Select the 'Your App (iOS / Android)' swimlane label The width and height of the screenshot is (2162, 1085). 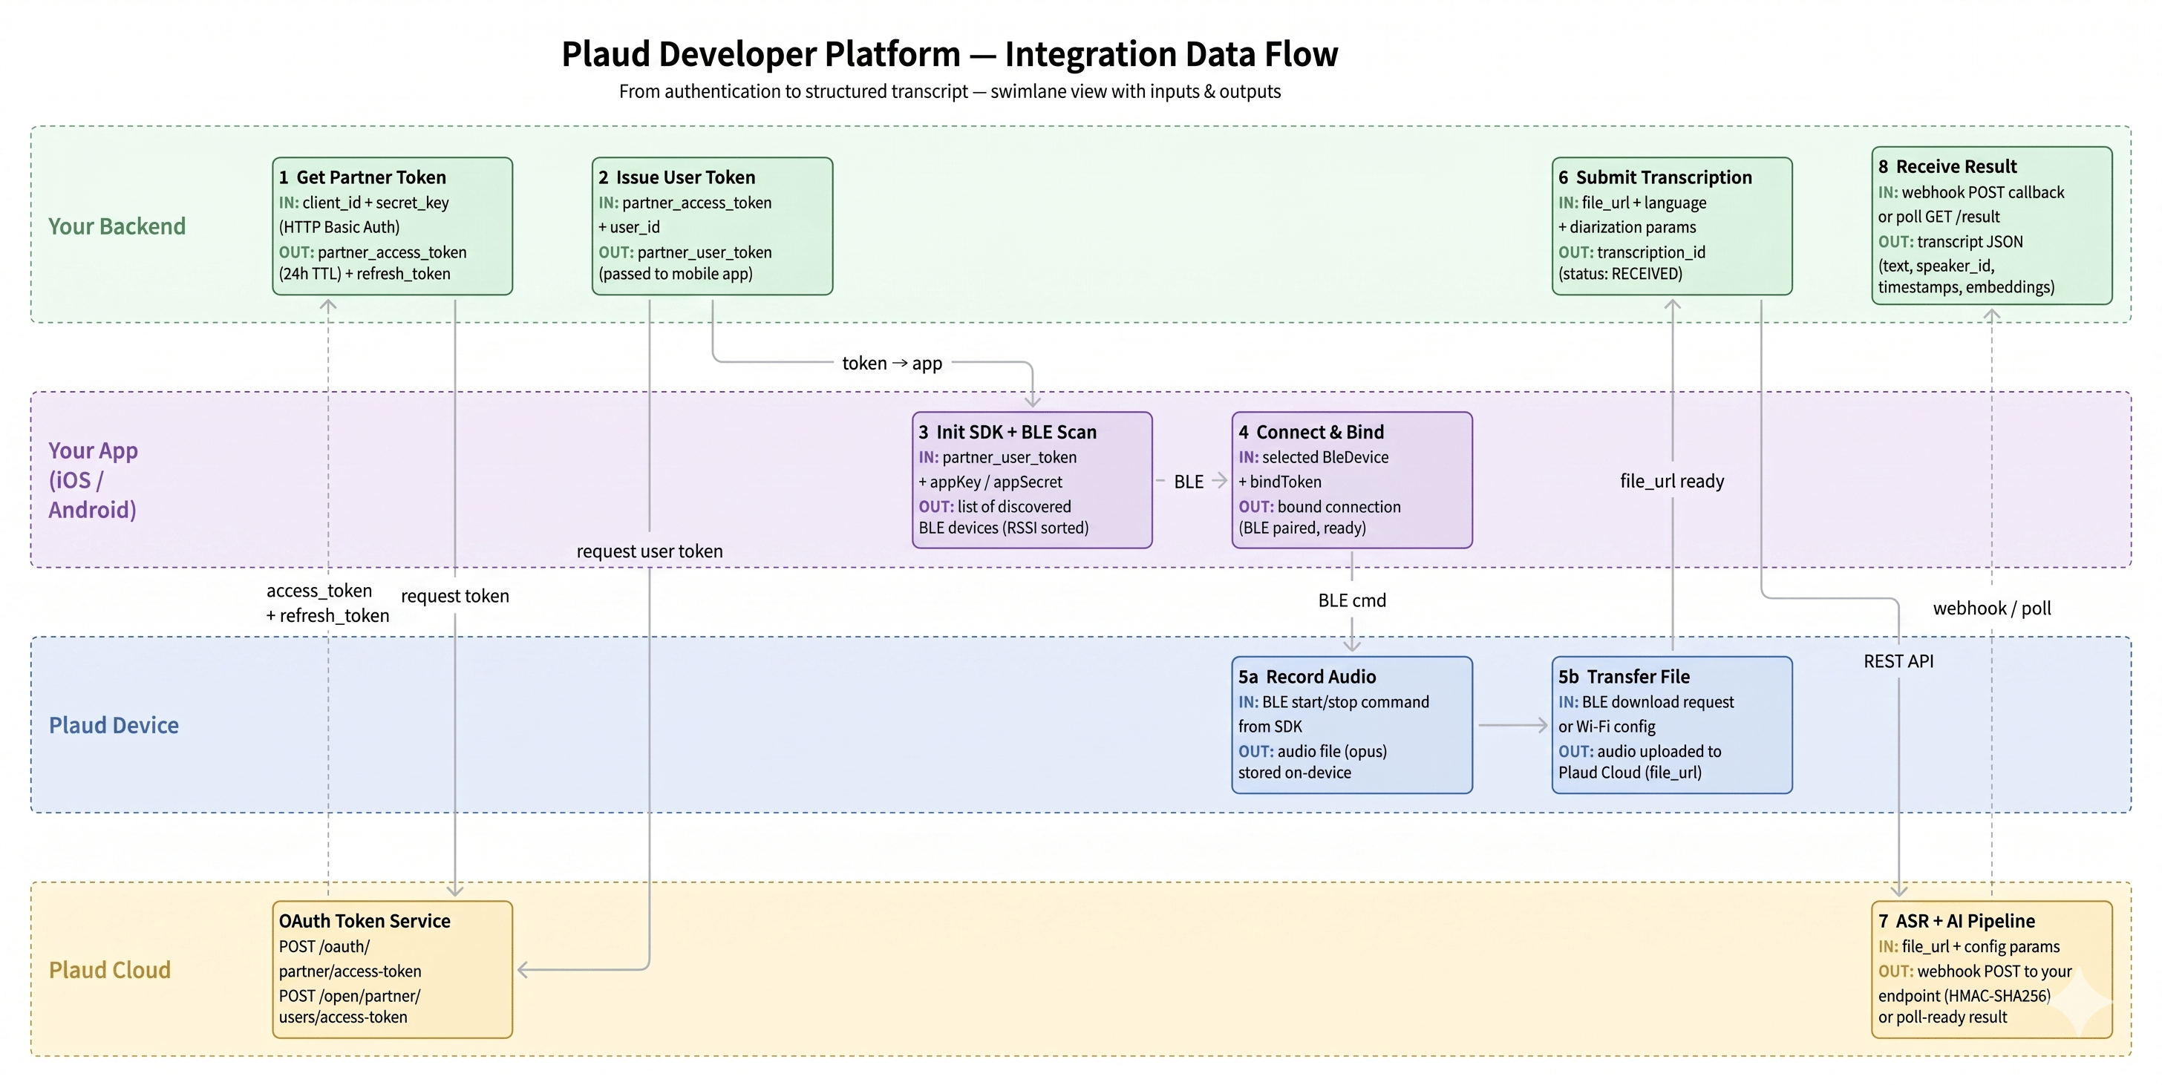[93, 480]
